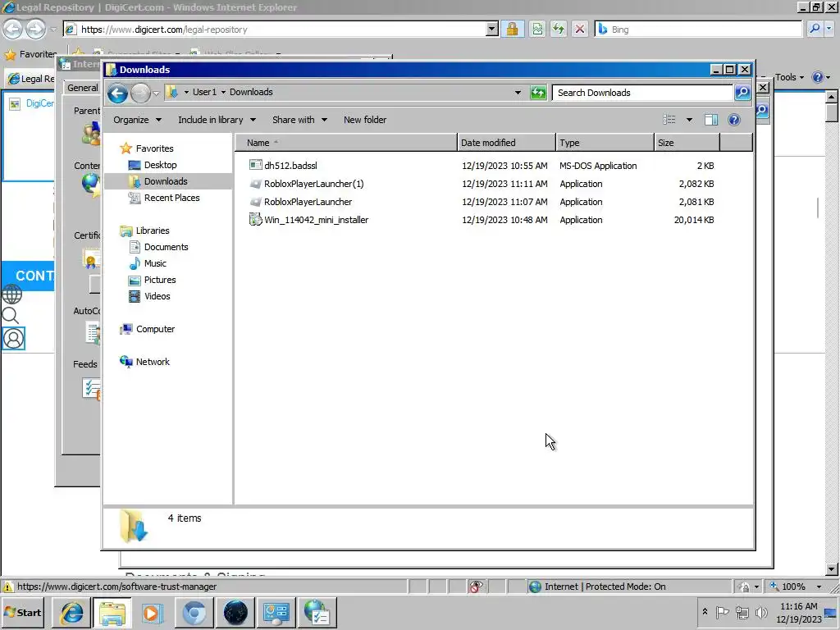Screen dimensions: 840x630
Task: Select Desktop in Favorites sidebar
Action: [160, 165]
